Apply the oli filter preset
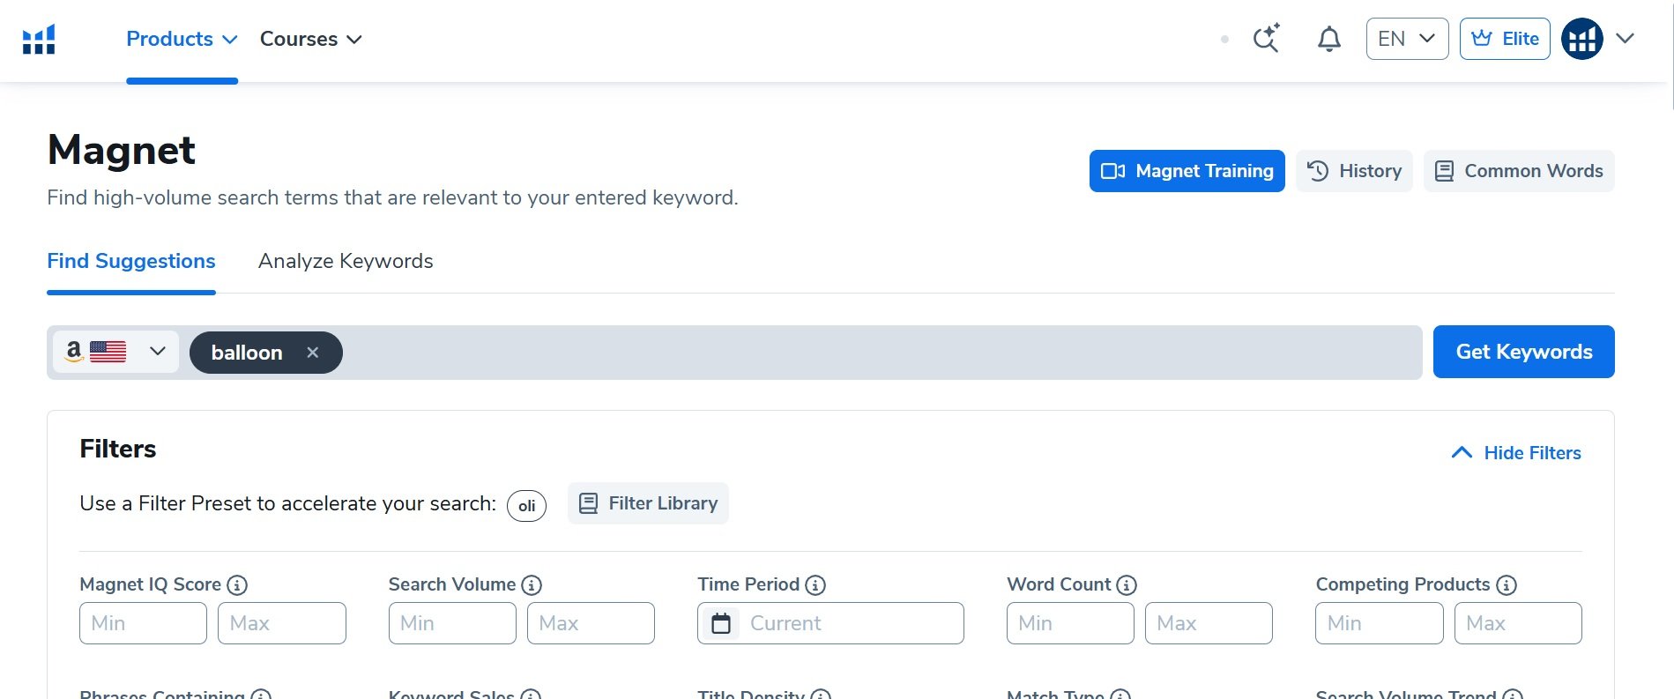The image size is (1674, 699). (526, 506)
